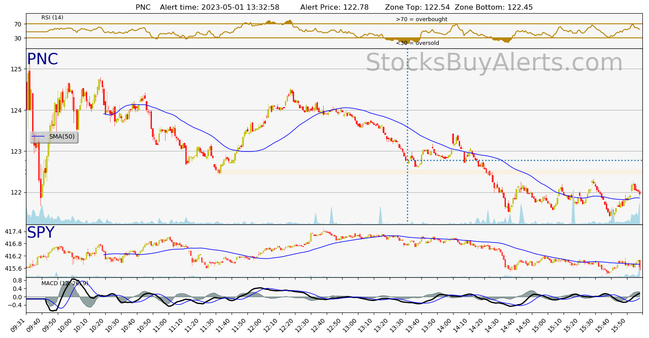The height and width of the screenshot is (338, 649).
Task: Click the '>70 = overbought' annotation
Action: [x=421, y=19]
